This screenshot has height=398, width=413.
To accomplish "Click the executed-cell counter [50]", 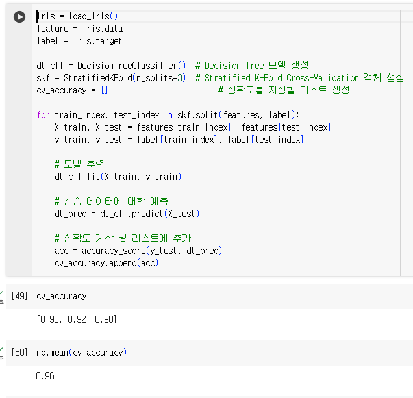I will 19,353.
